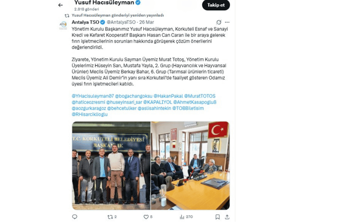Open the @MuratTOTOS mention link
Image resolution: width=339 pixels, height=222 pixels.
click(x=200, y=96)
